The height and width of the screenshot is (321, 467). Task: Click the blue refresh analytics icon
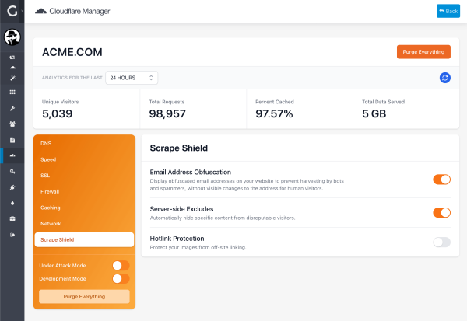pos(444,78)
